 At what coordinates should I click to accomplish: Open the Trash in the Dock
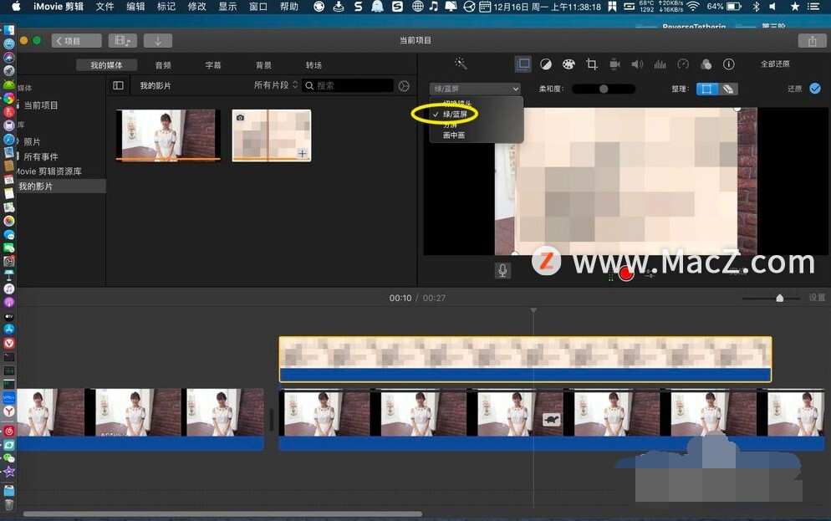tap(9, 504)
